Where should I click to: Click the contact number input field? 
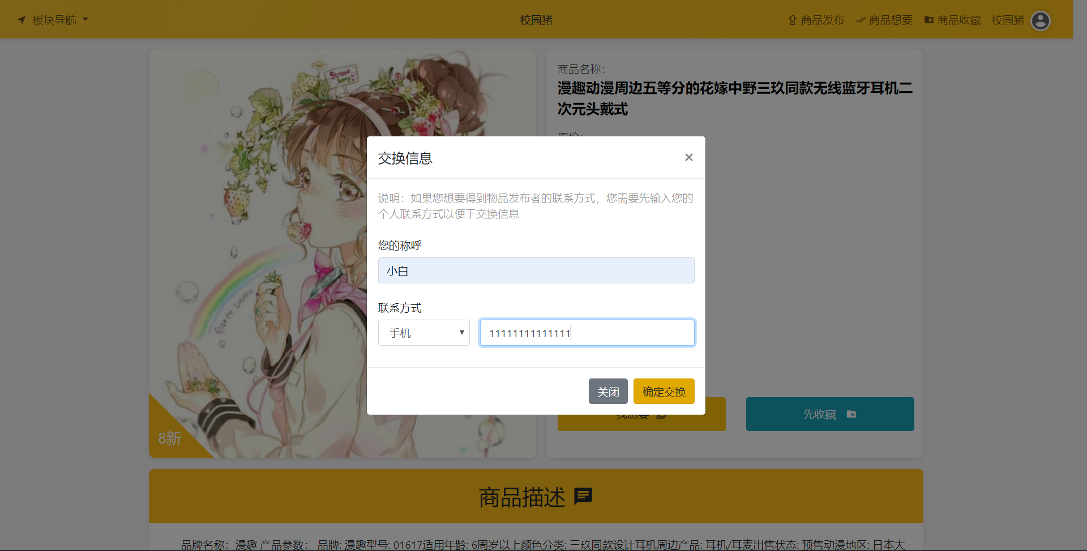pos(587,333)
